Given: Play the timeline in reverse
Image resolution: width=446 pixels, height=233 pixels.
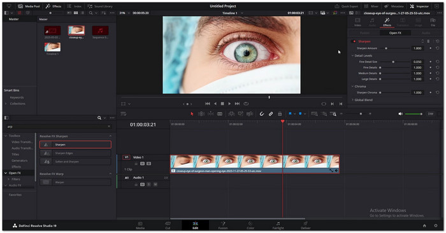Looking at the screenshot, I should (x=215, y=104).
